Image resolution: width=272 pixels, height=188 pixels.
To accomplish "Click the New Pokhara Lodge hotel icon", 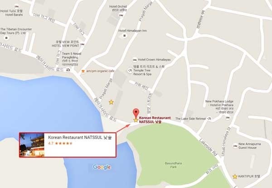I will [228, 118].
